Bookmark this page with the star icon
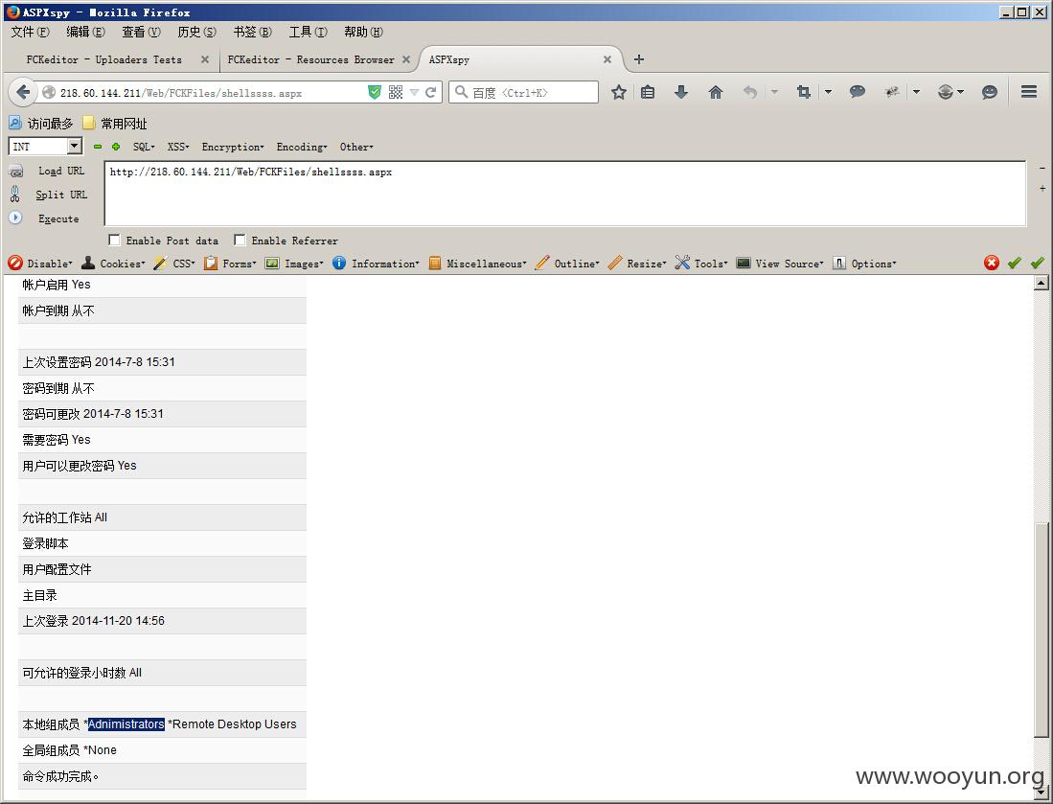 point(619,92)
